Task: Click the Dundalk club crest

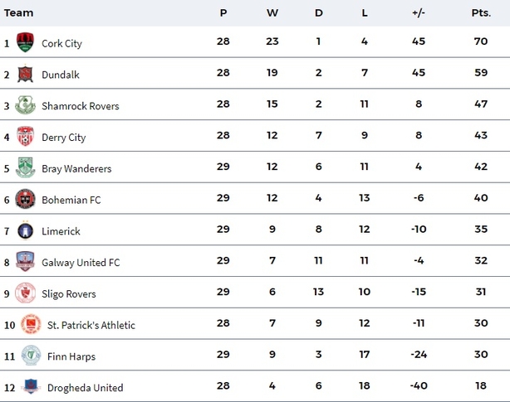Action: pyautogui.click(x=26, y=74)
